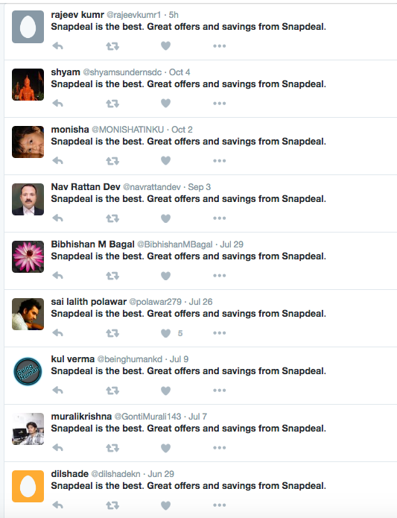
Task: Open @shyamsundernsdc profile handle link
Action: [122, 72]
